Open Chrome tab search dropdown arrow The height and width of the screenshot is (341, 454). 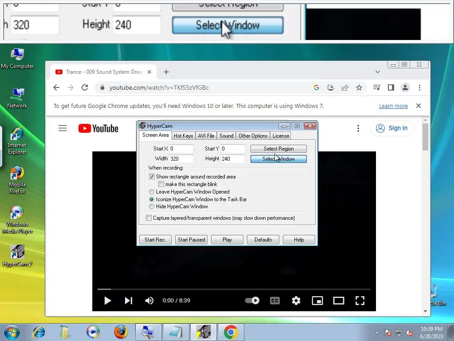click(x=378, y=72)
